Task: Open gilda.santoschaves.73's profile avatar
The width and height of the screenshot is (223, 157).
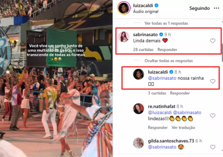Action: (138, 143)
